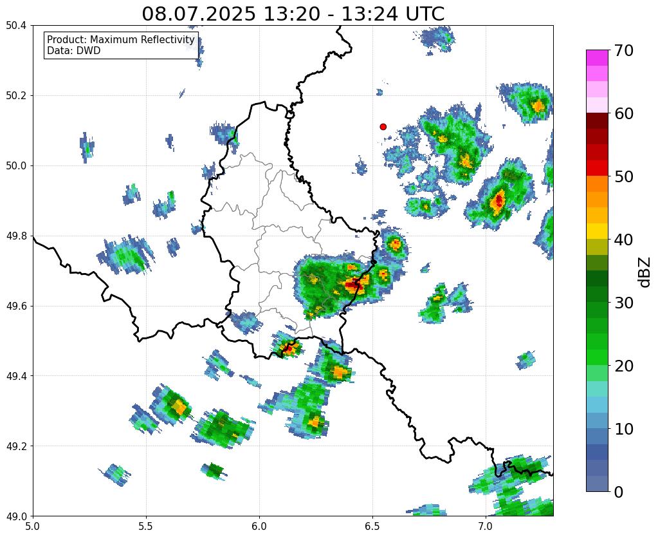Pick the lowest grey-blue colorbar segment just above 0

(597, 483)
